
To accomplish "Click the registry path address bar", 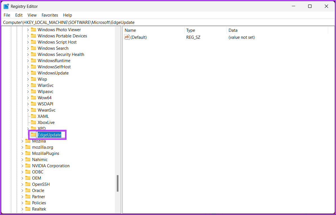I will [x=168, y=22].
